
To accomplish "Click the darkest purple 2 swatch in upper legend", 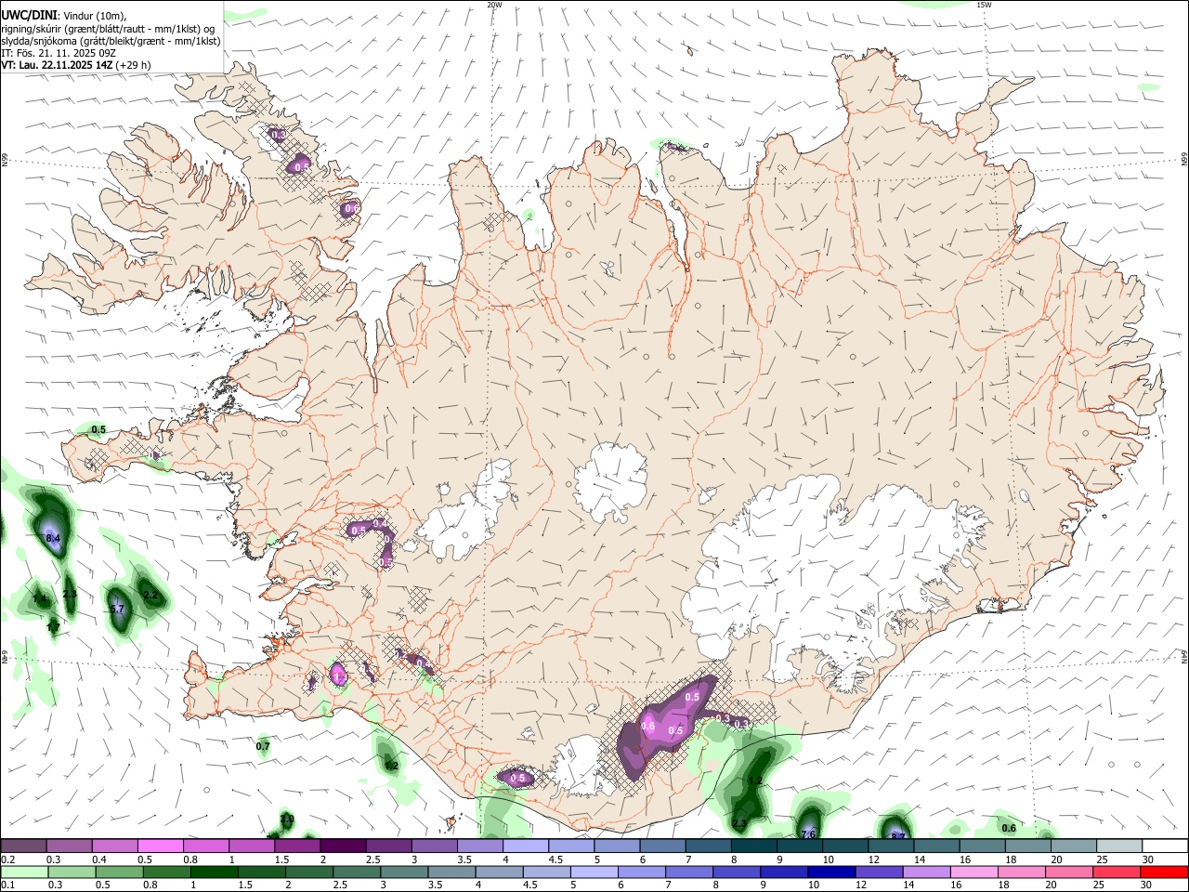I will click(x=343, y=846).
